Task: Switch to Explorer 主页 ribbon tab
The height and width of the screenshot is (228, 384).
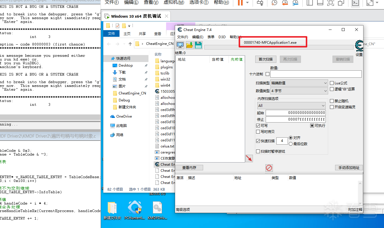Action: pos(127,34)
